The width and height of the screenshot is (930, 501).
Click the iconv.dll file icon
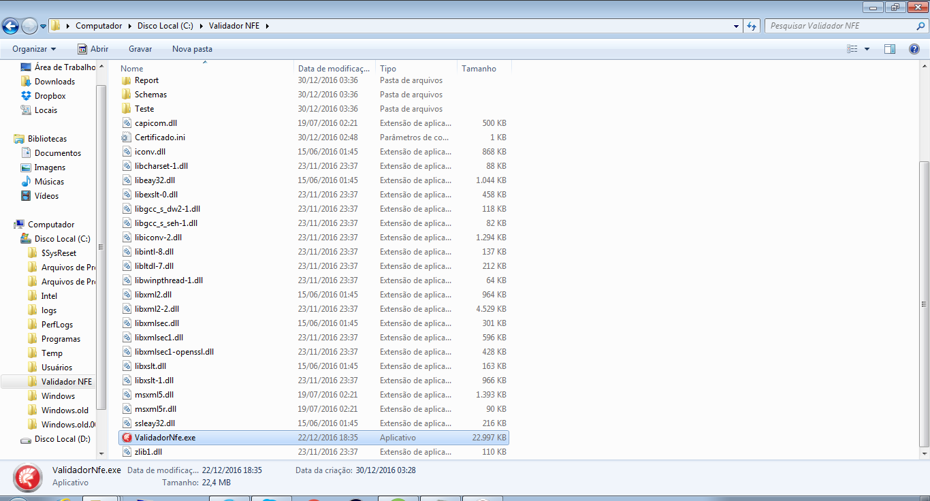[x=126, y=152]
